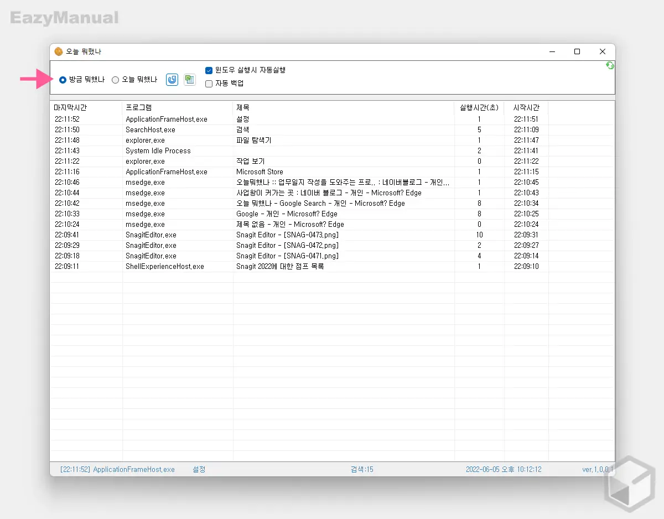Sort by the '실행시간(초)' column header
This screenshot has height=519, width=664.
tap(479, 107)
